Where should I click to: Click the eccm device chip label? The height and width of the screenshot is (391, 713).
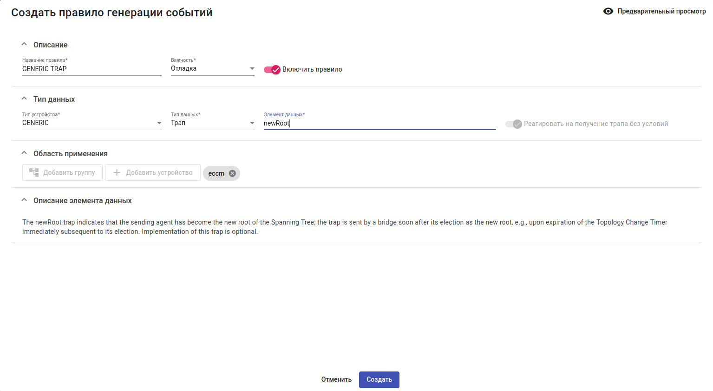pos(216,173)
